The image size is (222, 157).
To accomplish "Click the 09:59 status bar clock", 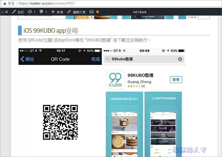I will (x=145, y=51).
